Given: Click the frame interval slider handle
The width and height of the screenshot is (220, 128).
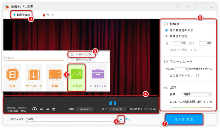Looking at the screenshot, I should click(171, 107).
